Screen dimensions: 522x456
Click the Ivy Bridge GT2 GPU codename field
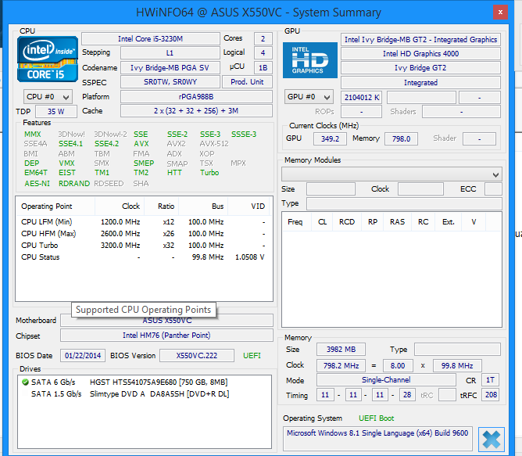coord(420,68)
